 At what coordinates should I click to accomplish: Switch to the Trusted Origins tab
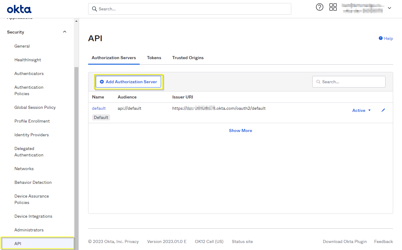[188, 58]
